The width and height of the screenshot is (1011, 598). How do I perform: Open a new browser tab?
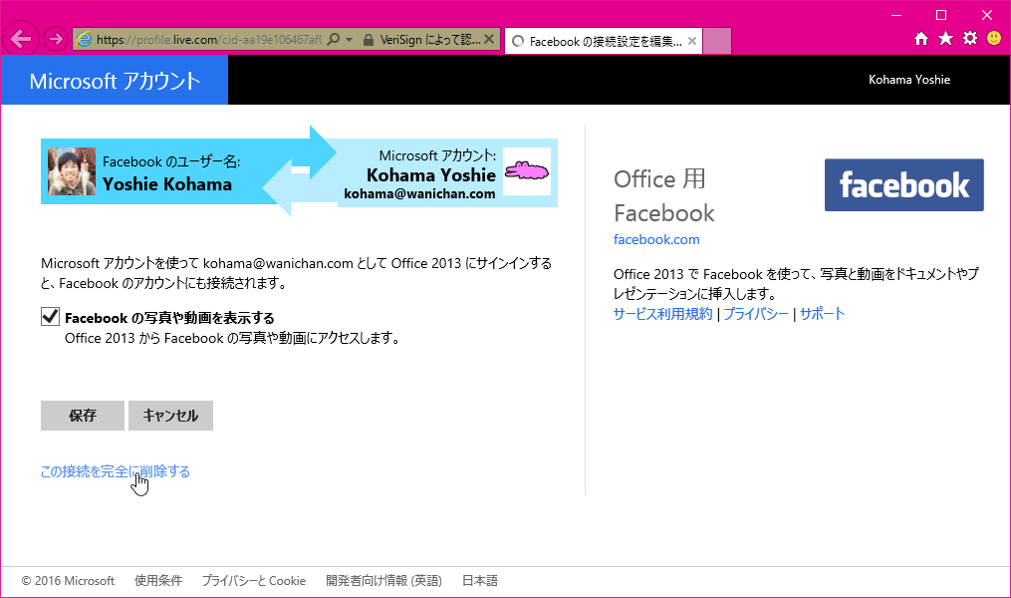click(717, 41)
